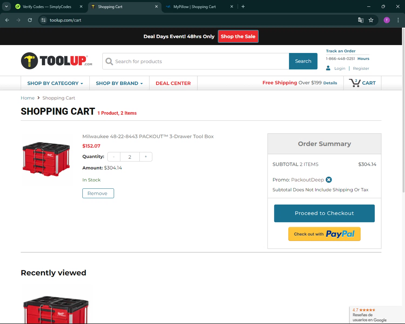Close the Shopping Cart tab
Screen dimensions: 405x324
coord(156,6)
